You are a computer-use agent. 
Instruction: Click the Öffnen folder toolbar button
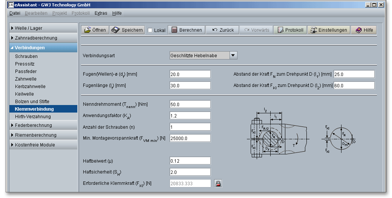point(95,30)
